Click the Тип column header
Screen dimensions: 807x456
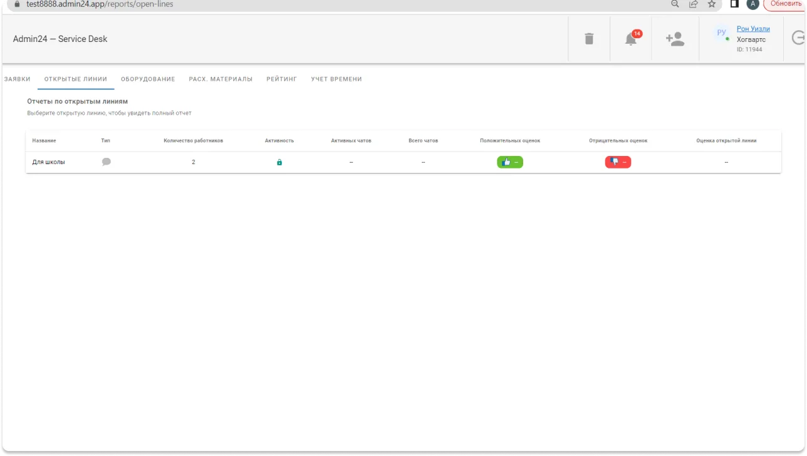(x=105, y=141)
